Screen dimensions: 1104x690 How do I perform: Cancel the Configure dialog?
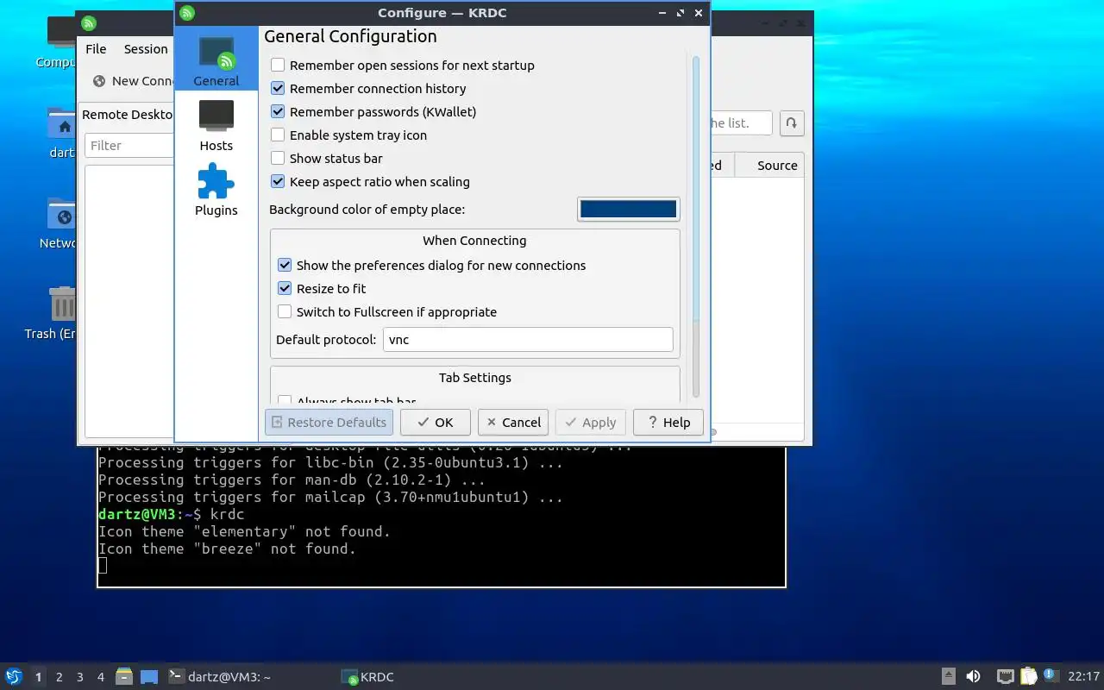click(x=513, y=422)
